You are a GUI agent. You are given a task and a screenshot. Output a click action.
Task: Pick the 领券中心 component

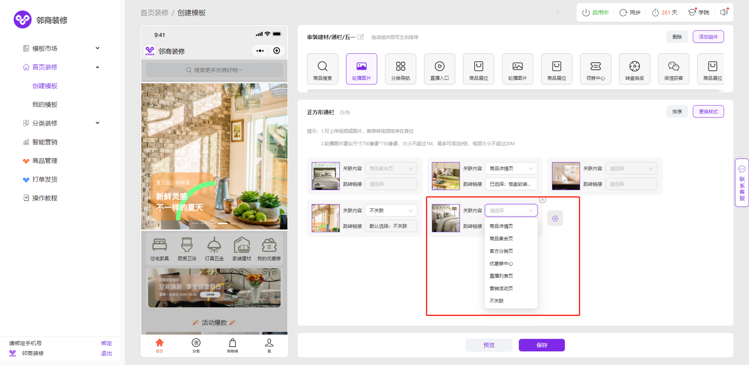coord(596,69)
